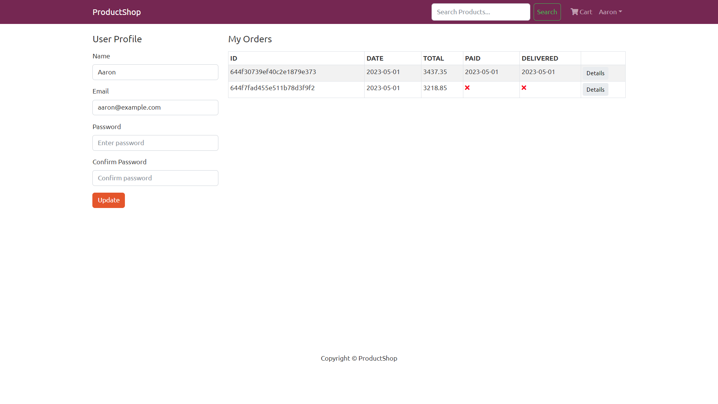
Task: Click the paid date of order 3437.35
Action: pyautogui.click(x=481, y=72)
